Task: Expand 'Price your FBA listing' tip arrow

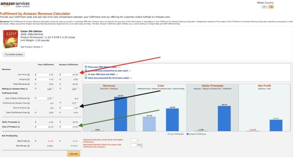Action: pyautogui.click(x=120, y=67)
